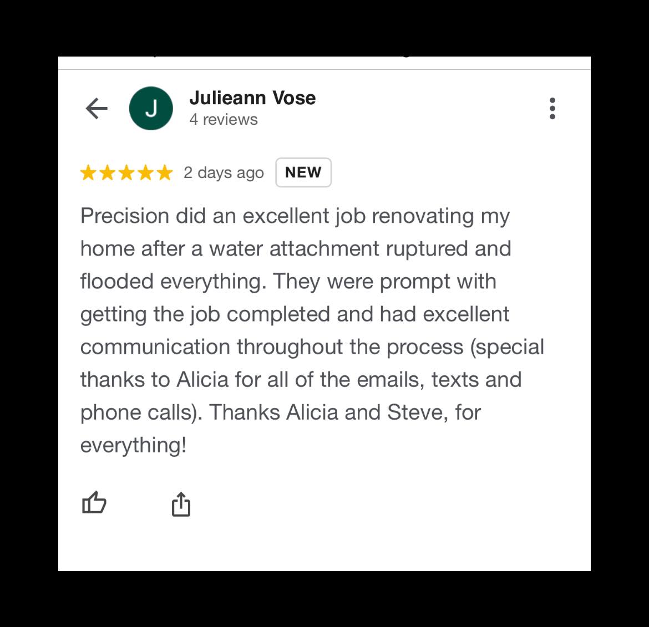Image resolution: width=649 pixels, height=627 pixels.
Task: Click the green J profile avatar
Action: (x=151, y=108)
